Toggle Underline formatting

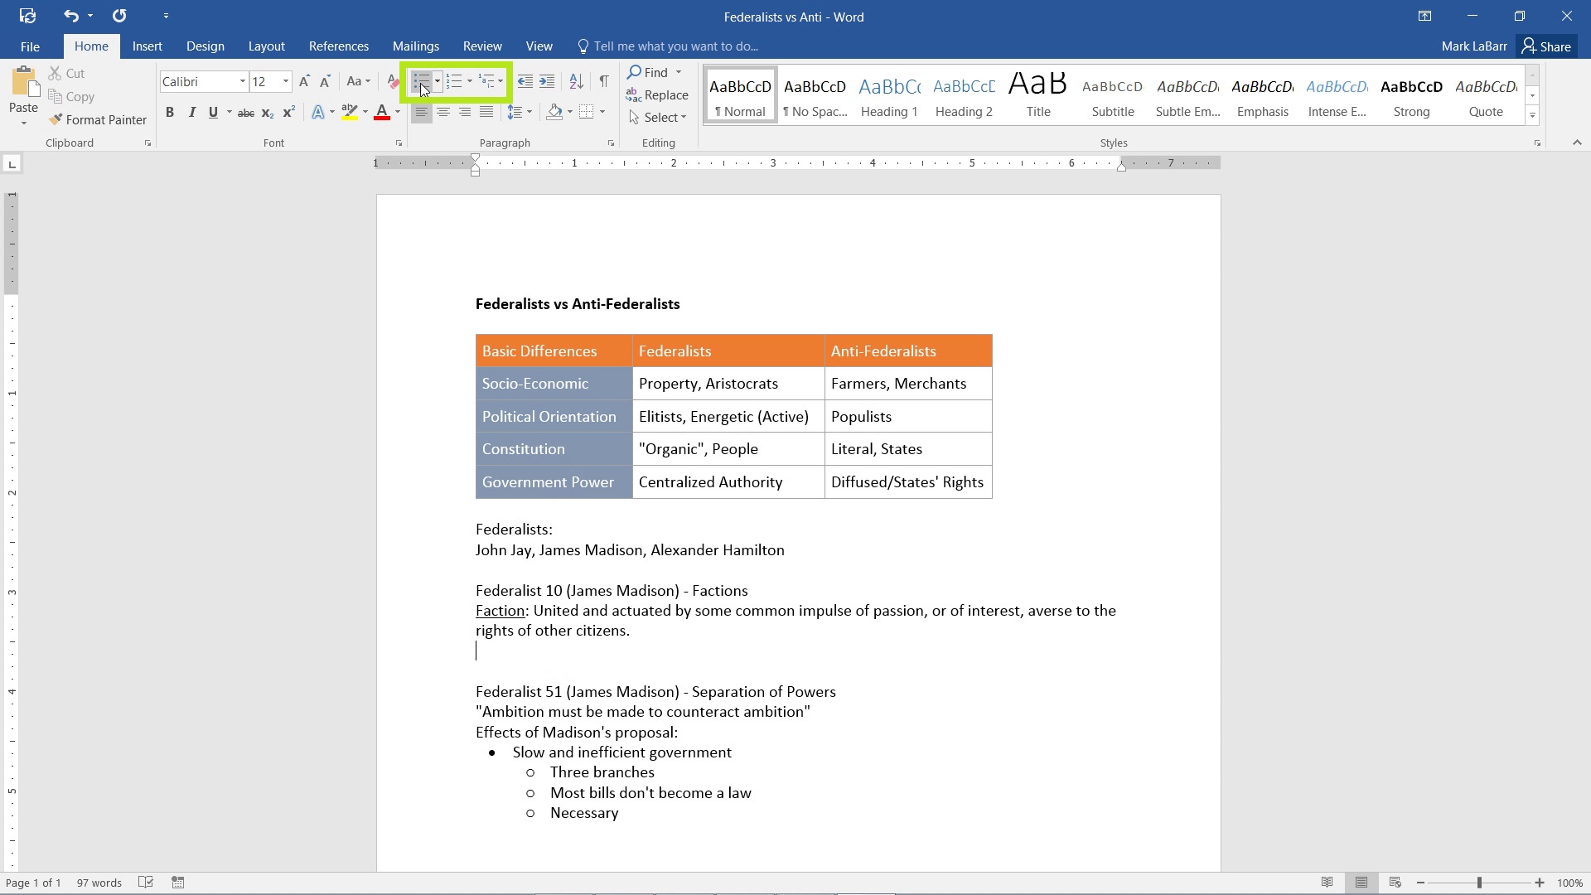click(213, 112)
